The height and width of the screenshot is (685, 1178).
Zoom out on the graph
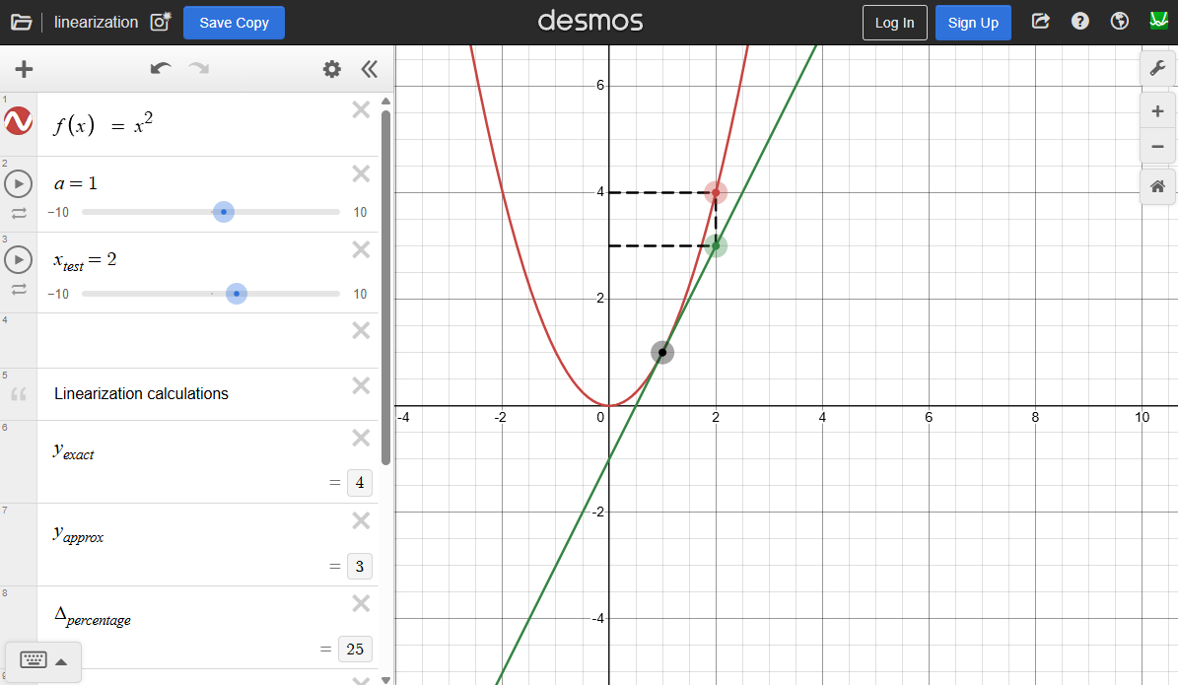click(x=1157, y=147)
